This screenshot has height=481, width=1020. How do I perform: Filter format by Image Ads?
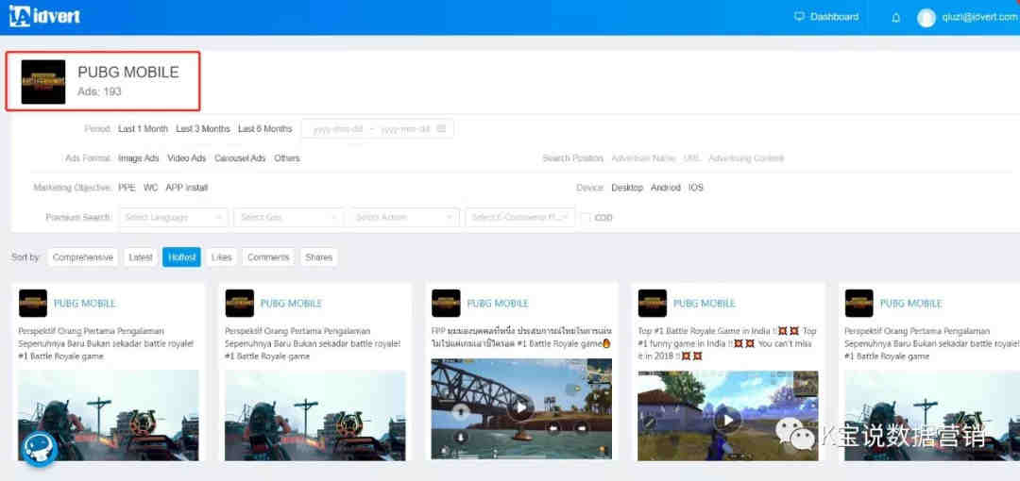139,158
